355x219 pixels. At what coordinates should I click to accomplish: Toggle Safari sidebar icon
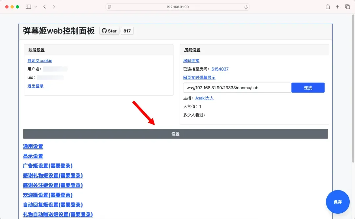pyautogui.click(x=28, y=7)
